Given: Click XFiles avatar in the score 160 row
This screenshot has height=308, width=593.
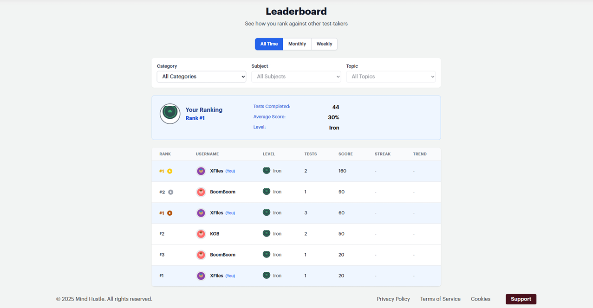Looking at the screenshot, I should pyautogui.click(x=201, y=171).
